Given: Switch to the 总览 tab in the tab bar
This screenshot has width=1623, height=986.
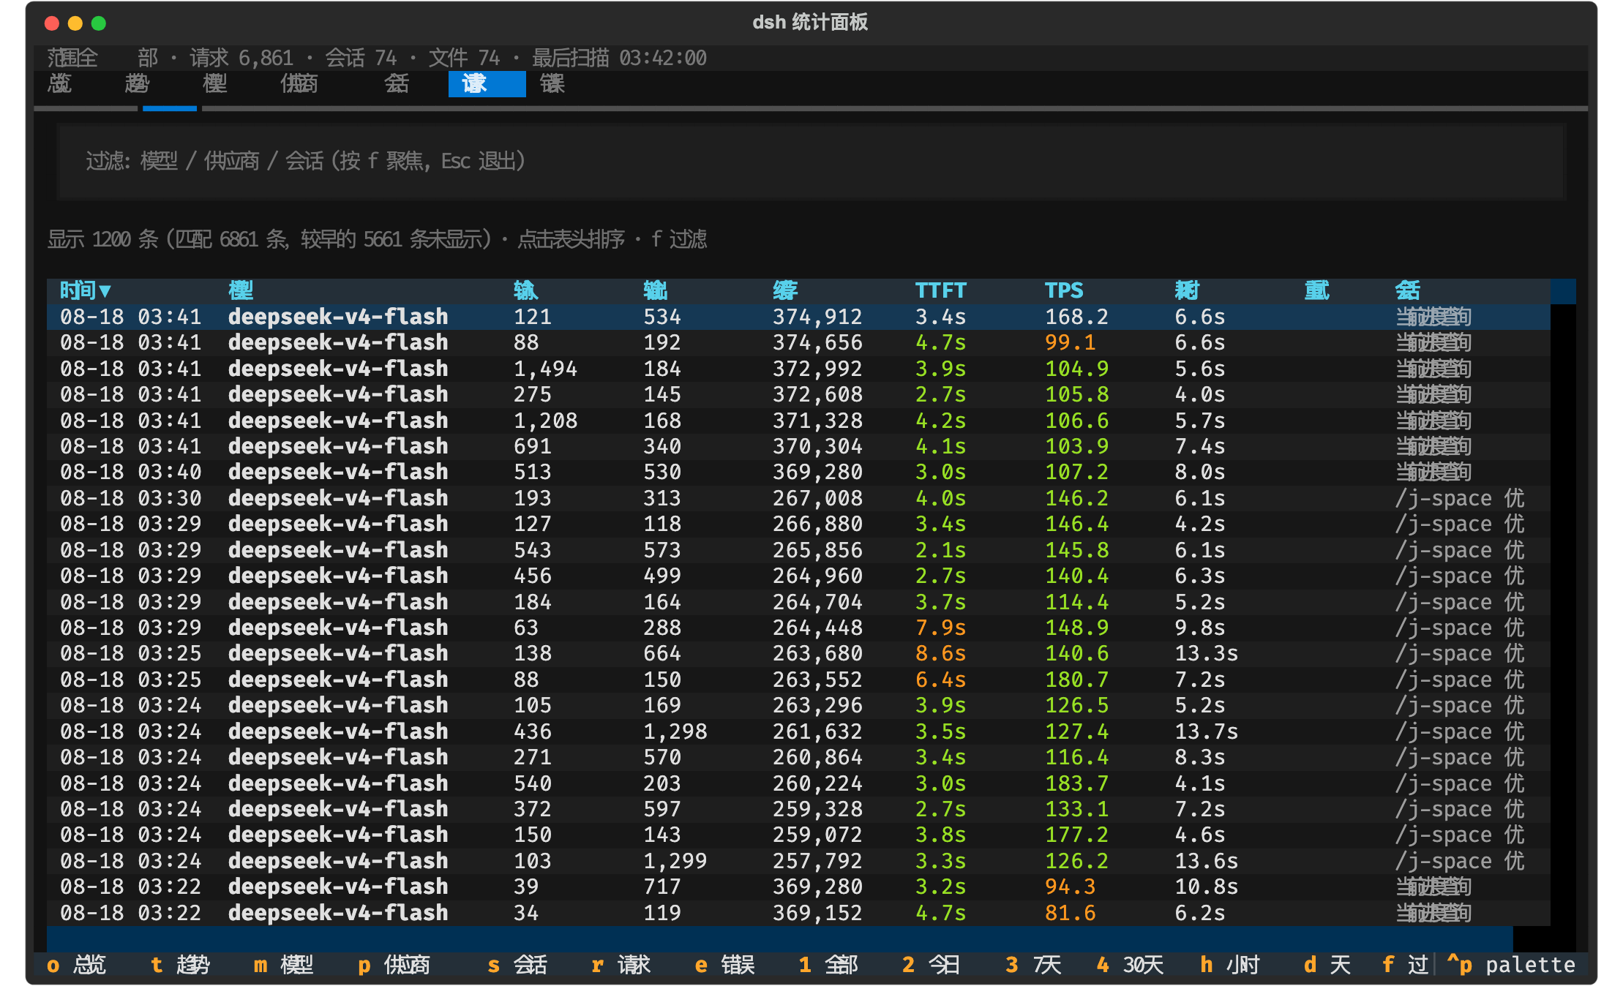Looking at the screenshot, I should pyautogui.click(x=60, y=84).
